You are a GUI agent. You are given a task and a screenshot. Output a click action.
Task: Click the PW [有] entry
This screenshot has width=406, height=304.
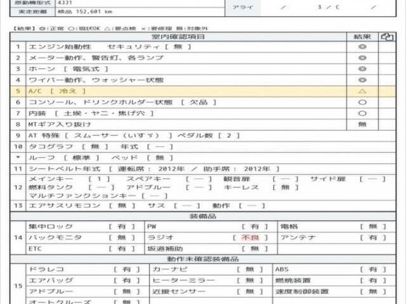(x=207, y=227)
